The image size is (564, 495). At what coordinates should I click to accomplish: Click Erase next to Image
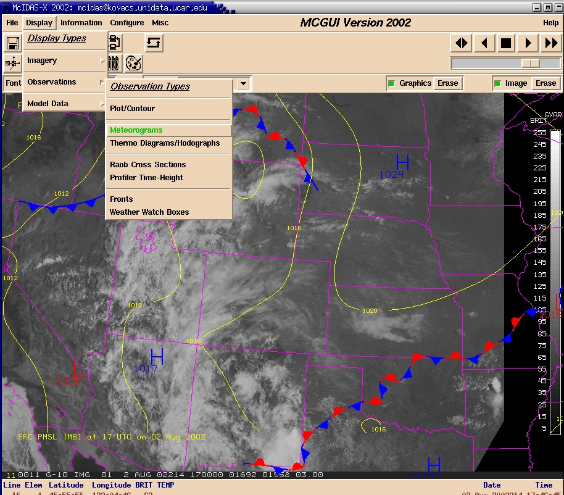[545, 83]
